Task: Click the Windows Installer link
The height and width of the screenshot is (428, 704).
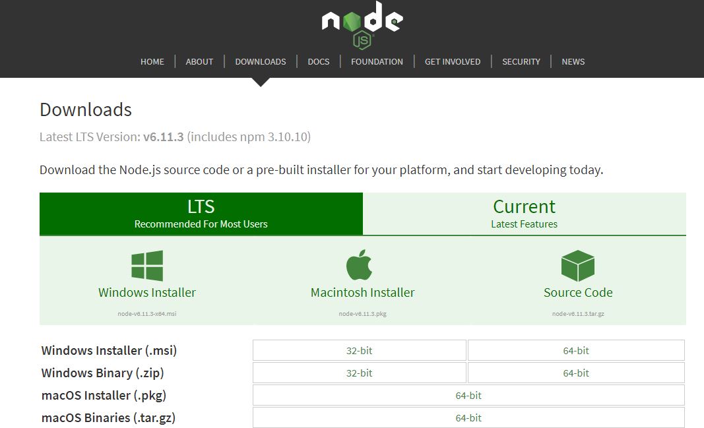Action: coord(147,293)
